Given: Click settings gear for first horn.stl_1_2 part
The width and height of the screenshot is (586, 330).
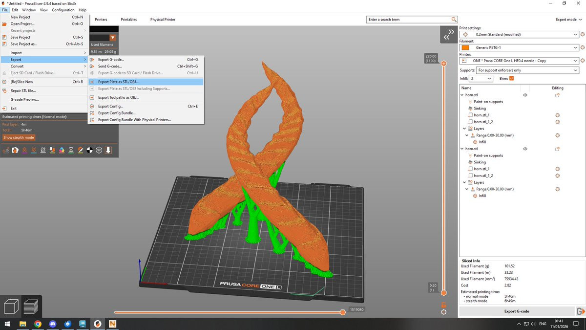Looking at the screenshot, I should tap(557, 122).
